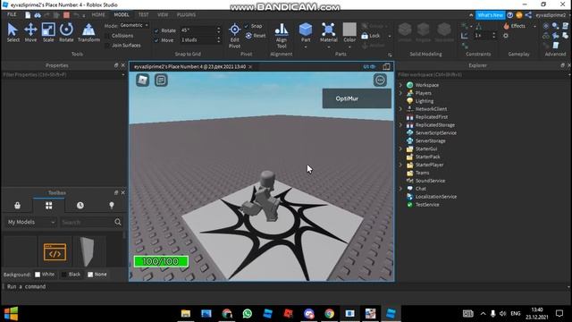Open File Explorer from taskbar

pyautogui.click(x=186, y=314)
